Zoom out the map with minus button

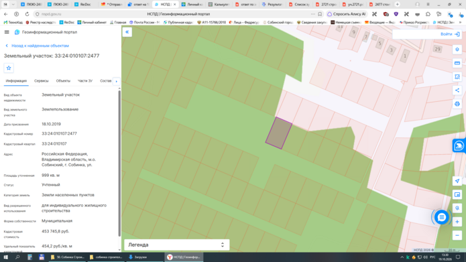point(457,236)
